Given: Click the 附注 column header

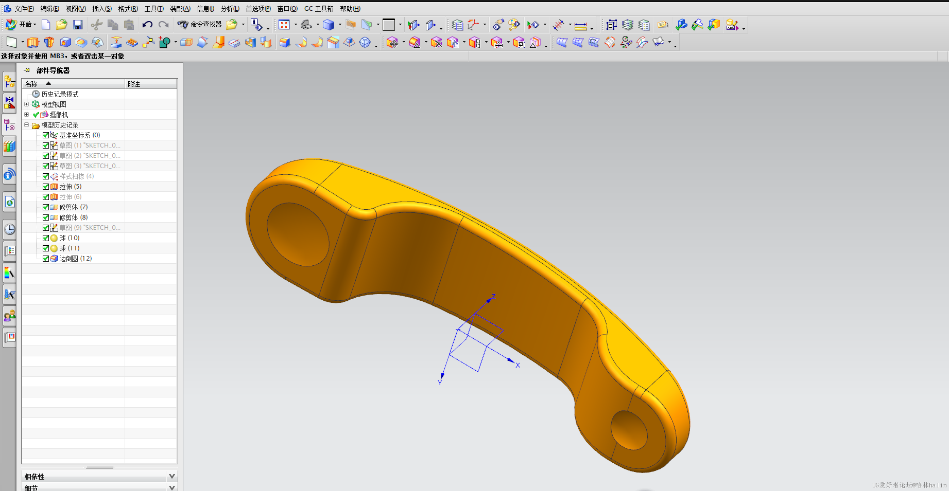Looking at the screenshot, I should (x=151, y=84).
